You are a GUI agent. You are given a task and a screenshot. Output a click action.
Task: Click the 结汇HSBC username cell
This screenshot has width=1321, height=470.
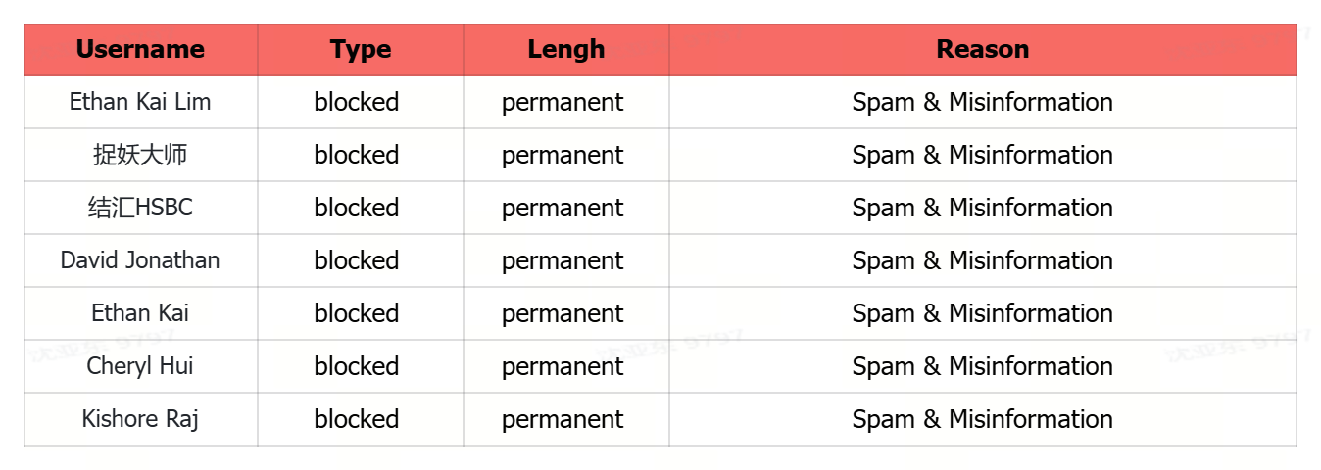tap(140, 208)
